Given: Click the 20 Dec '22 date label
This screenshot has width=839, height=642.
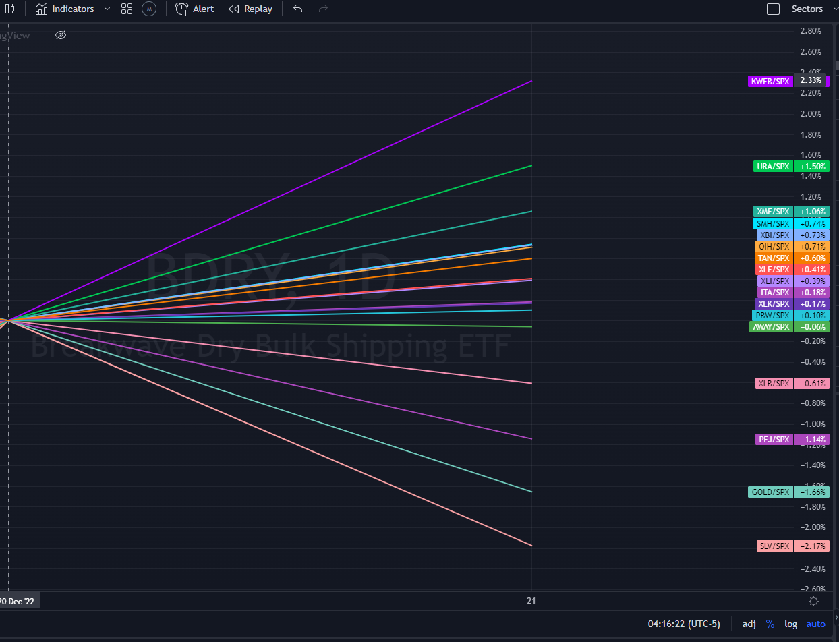Looking at the screenshot, I should coord(20,601).
